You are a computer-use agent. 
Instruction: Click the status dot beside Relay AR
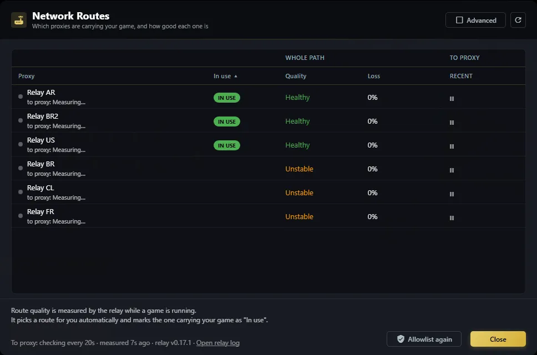[x=21, y=97]
